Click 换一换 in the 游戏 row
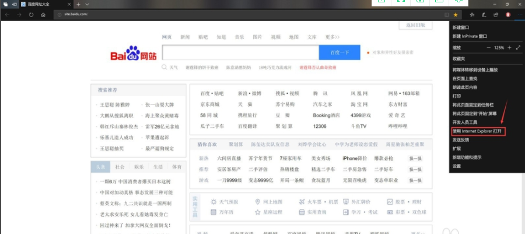 click(415, 180)
